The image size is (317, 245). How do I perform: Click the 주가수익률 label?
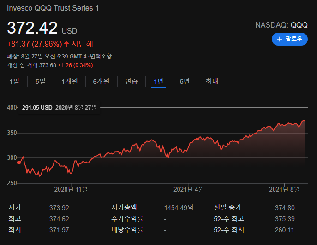click(127, 219)
